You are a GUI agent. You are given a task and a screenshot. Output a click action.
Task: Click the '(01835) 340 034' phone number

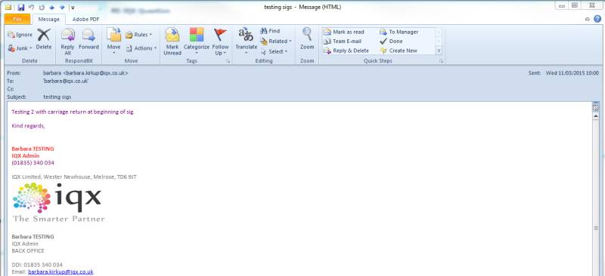coord(33,163)
